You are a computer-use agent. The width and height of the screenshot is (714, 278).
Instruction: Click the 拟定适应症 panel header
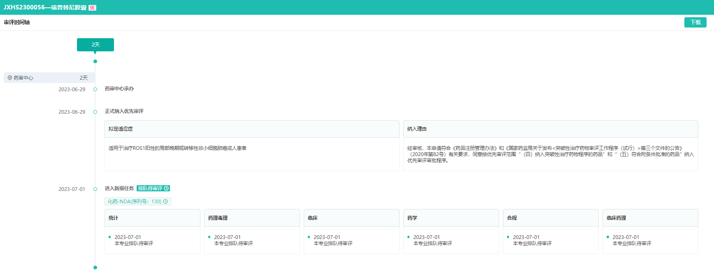pos(252,129)
